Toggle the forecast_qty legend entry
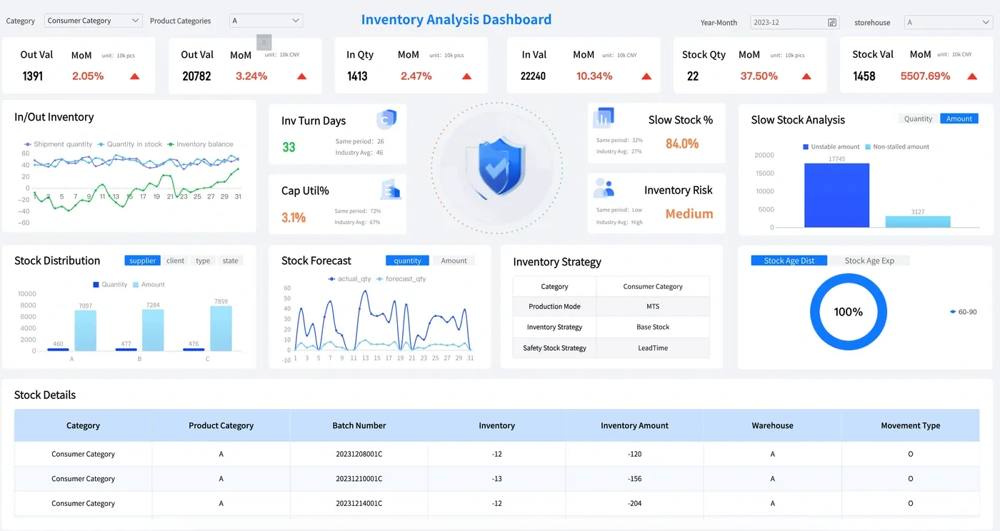 [x=401, y=279]
